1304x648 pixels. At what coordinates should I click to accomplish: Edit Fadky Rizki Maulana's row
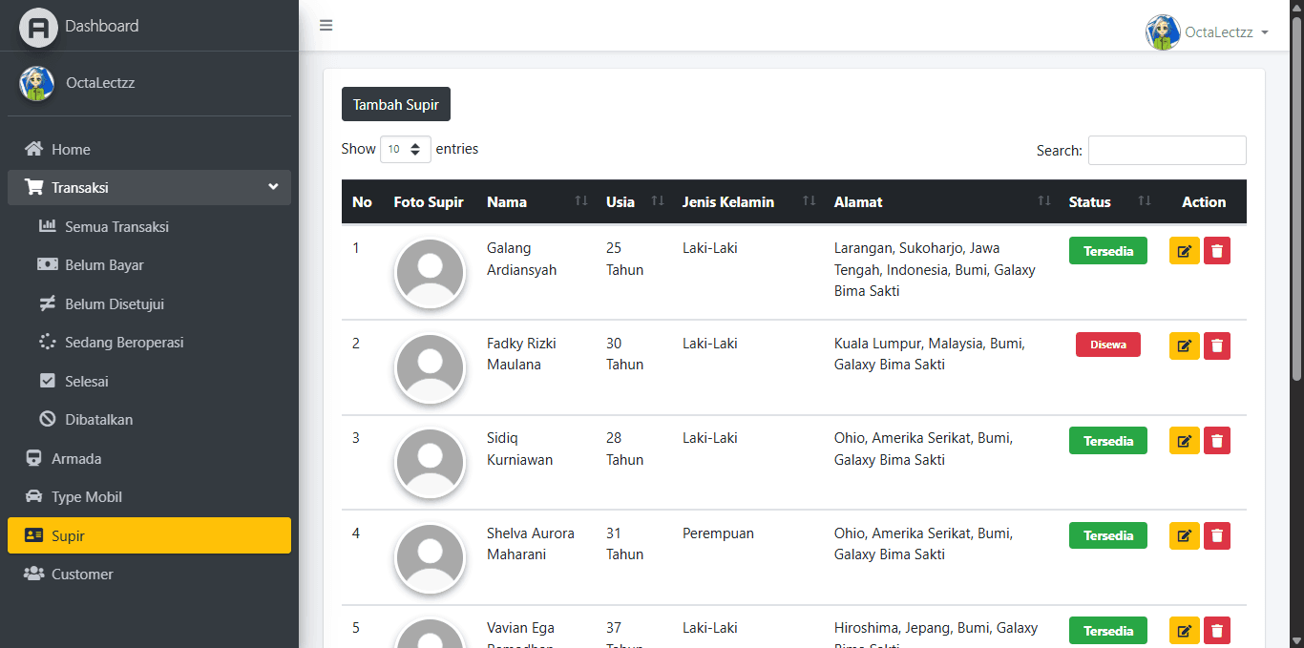(1185, 345)
